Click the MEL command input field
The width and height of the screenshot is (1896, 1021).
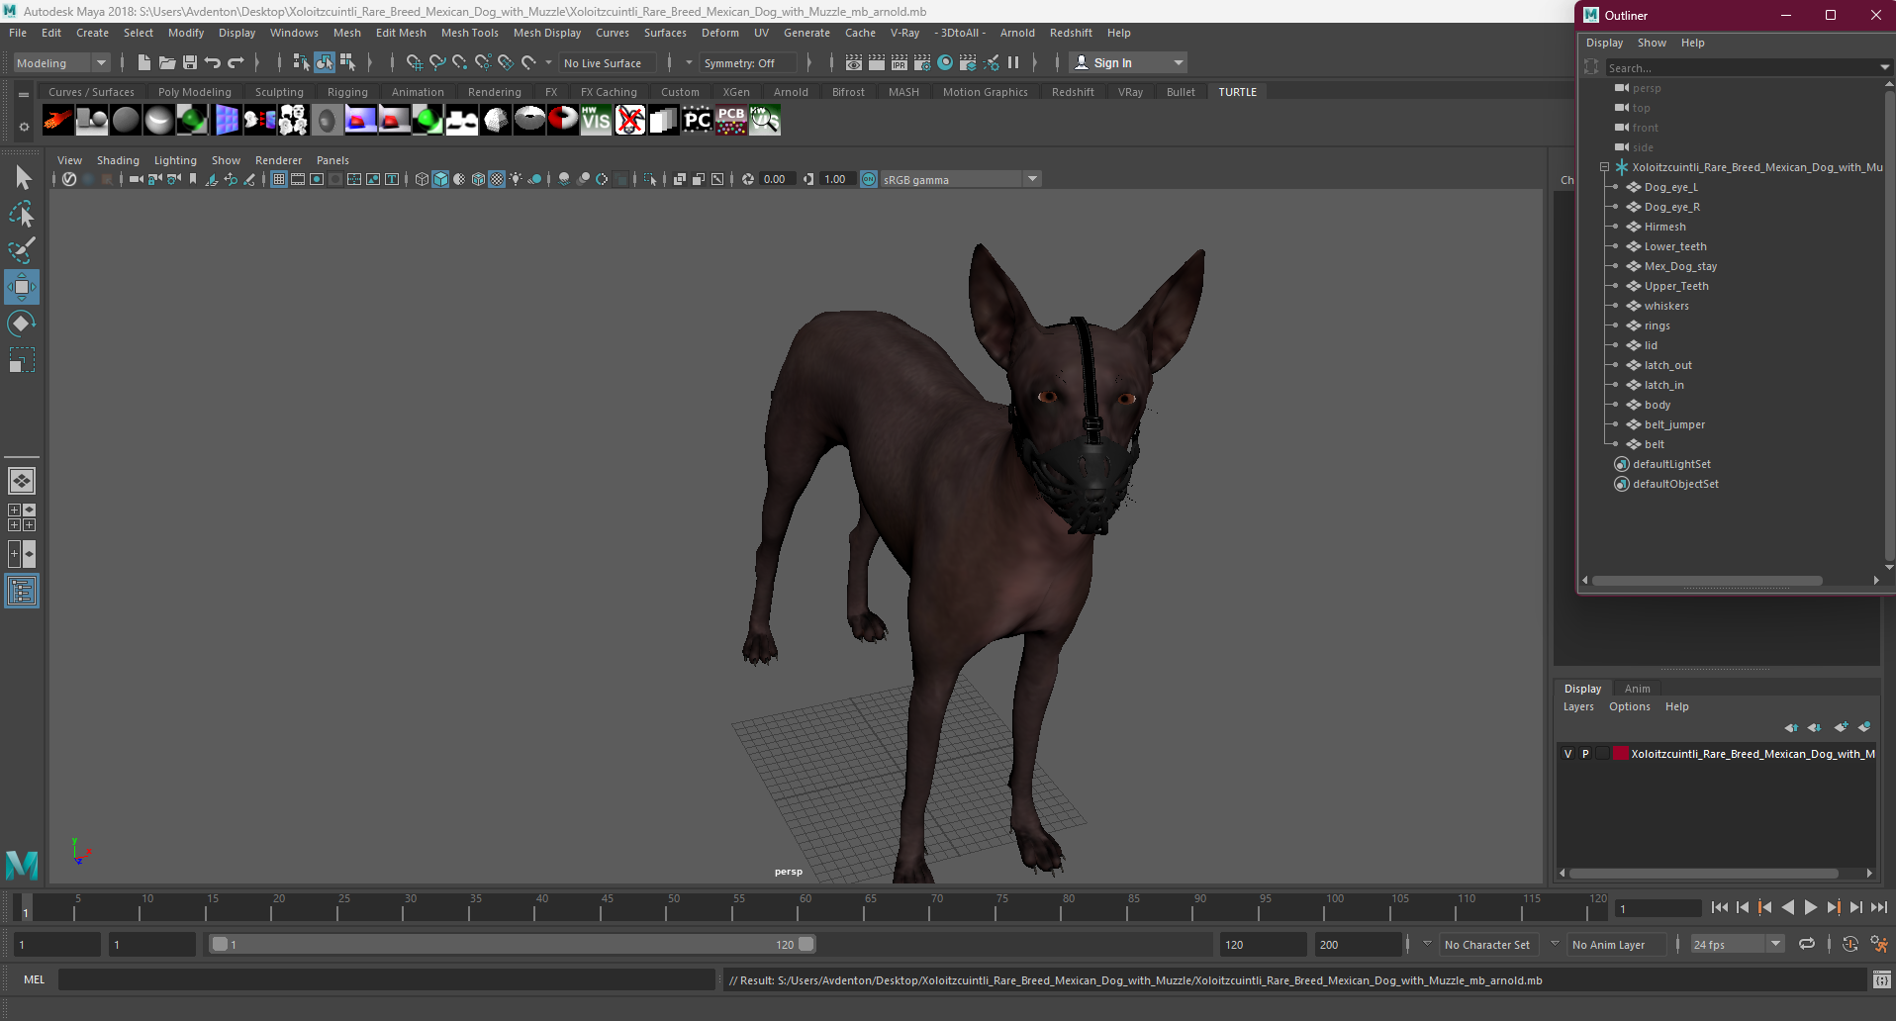pyautogui.click(x=386, y=980)
